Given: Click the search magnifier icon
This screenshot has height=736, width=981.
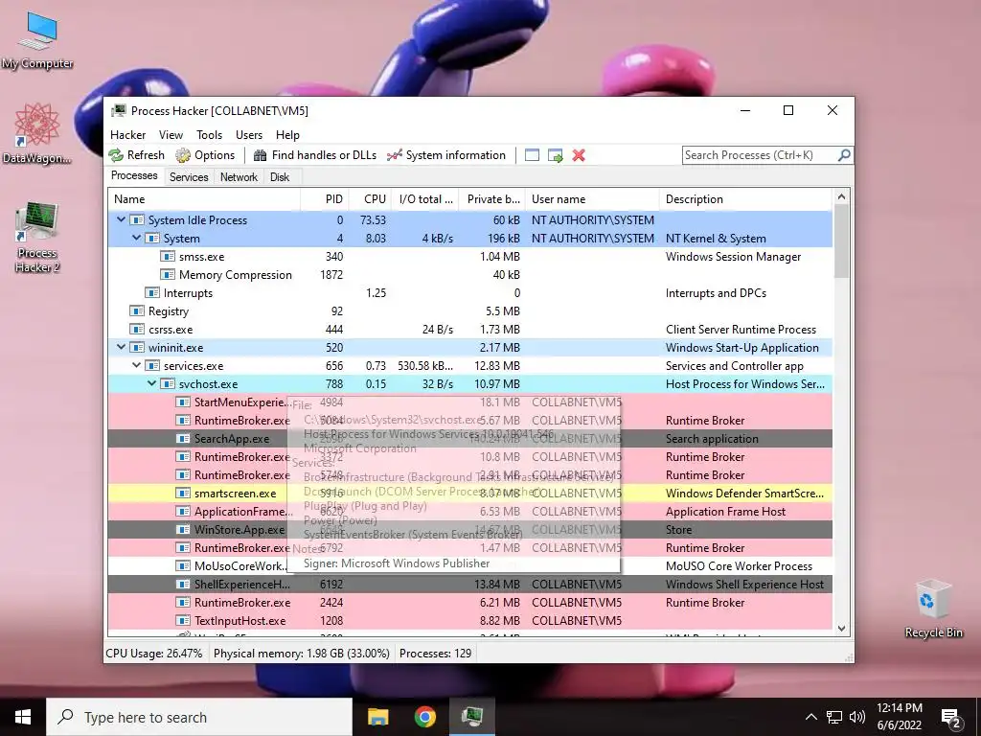Looking at the screenshot, I should coord(844,154).
